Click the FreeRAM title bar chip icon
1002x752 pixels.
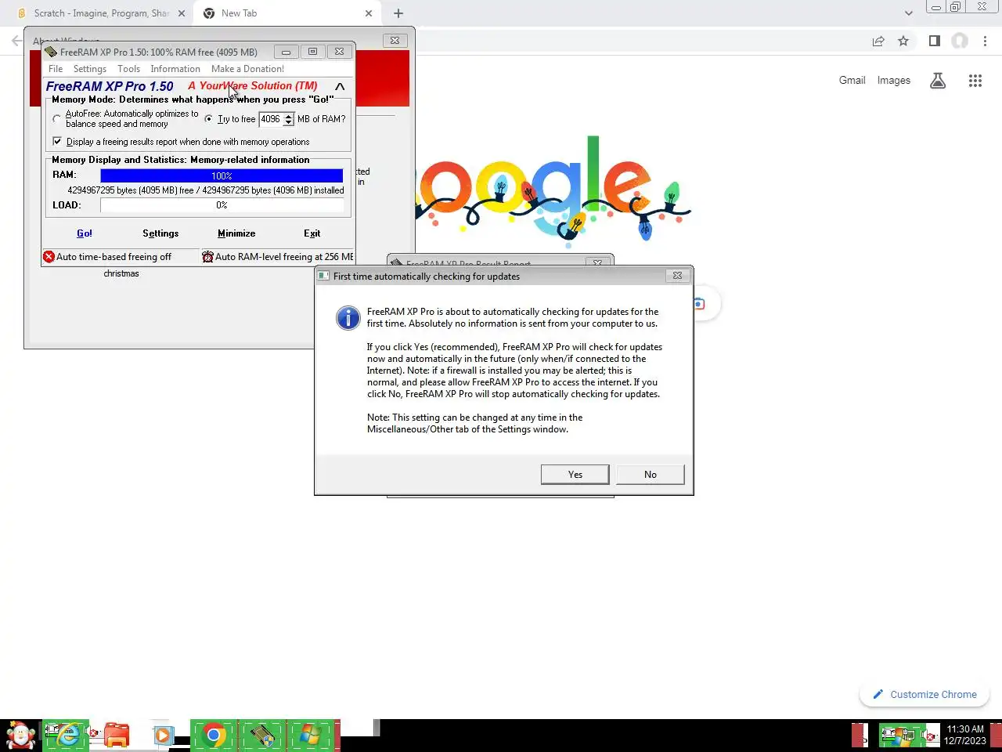[x=51, y=52]
